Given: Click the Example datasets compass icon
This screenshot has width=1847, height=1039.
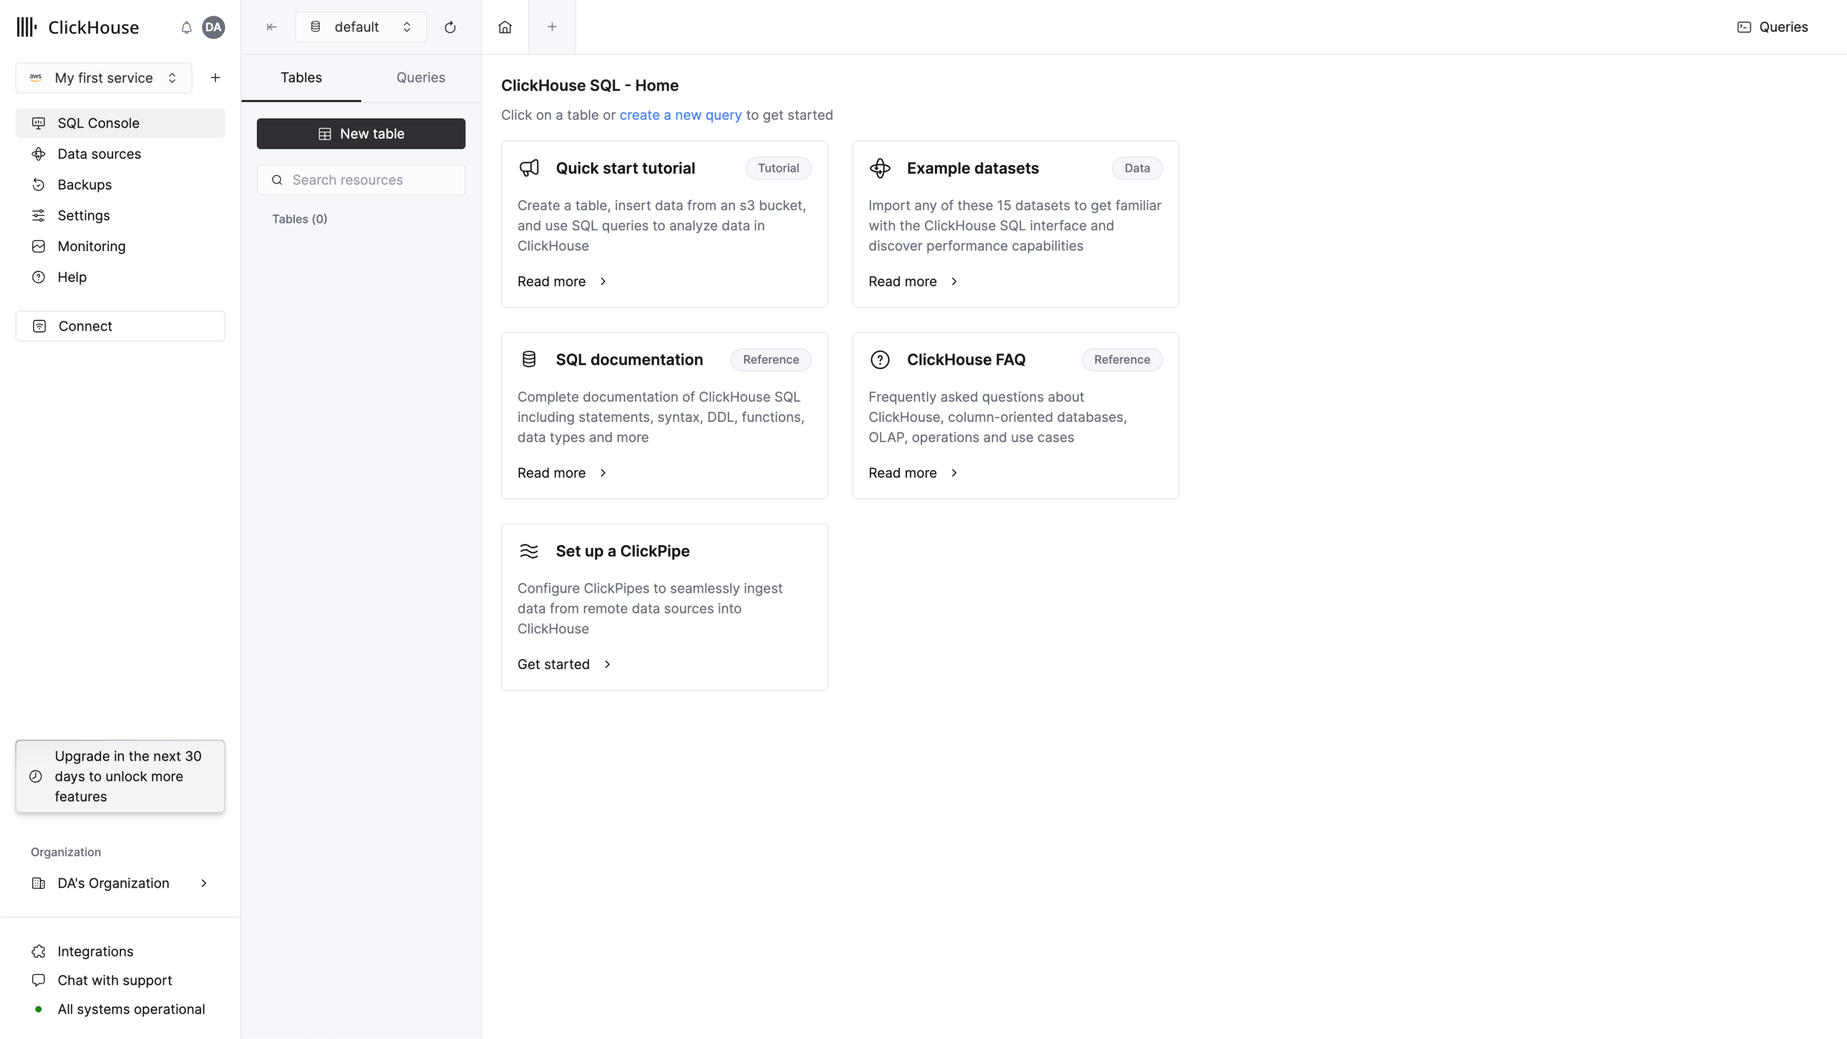Looking at the screenshot, I should tap(879, 167).
